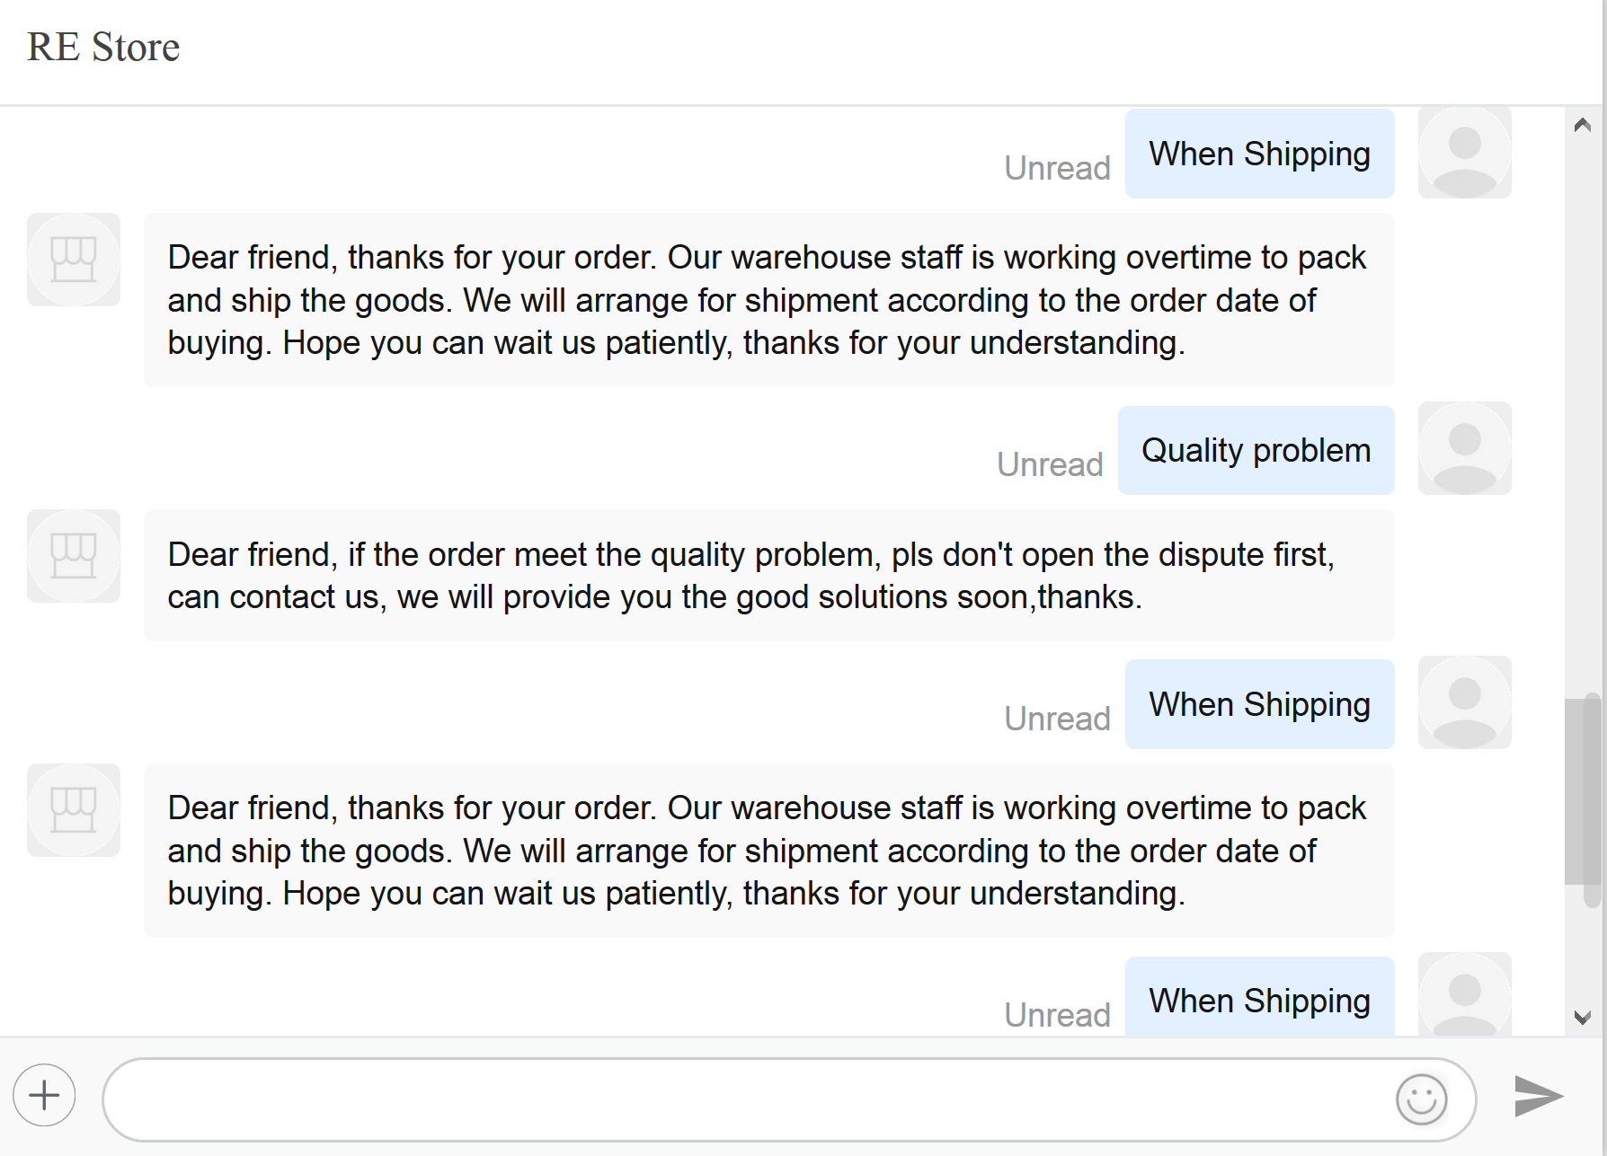Click the Quality problem message bubble
Image resolution: width=1607 pixels, height=1156 pixels.
pyautogui.click(x=1256, y=450)
